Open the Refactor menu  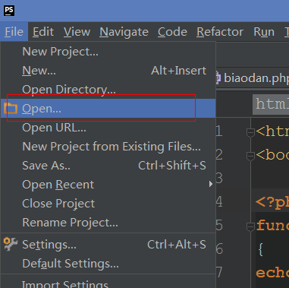[220, 32]
